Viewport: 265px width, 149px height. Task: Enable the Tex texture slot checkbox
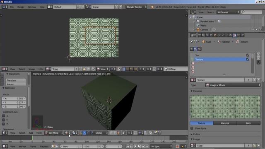pyautogui.click(x=248, y=55)
